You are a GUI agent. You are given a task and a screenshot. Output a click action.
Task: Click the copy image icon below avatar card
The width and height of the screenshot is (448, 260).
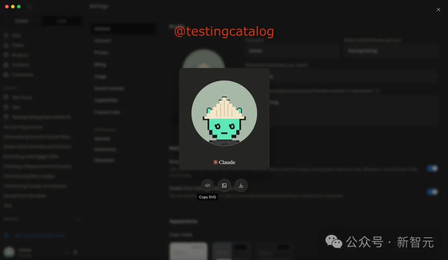[x=224, y=185]
